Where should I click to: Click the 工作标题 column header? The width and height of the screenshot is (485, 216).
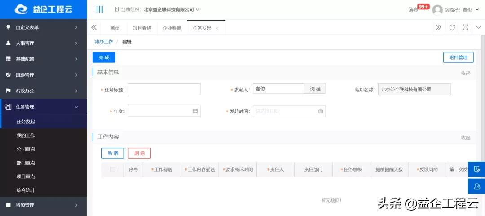162,169
